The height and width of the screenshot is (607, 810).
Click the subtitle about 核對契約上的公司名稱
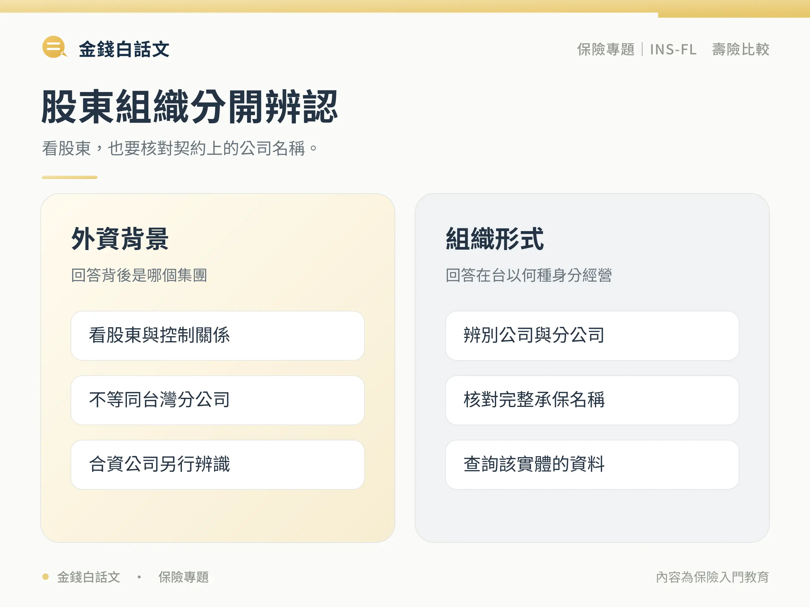pos(180,148)
